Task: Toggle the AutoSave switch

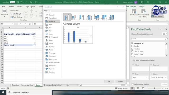Action: 12,2
